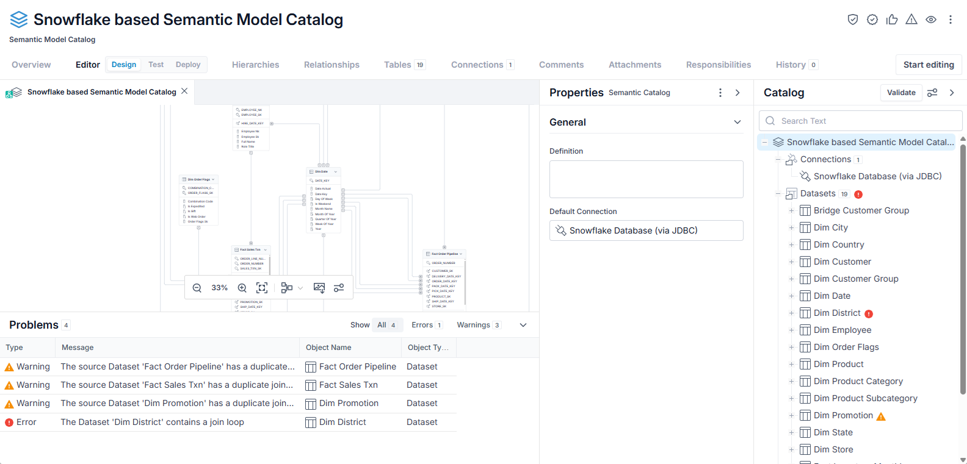Click the shield check icon in header

pyautogui.click(x=853, y=20)
